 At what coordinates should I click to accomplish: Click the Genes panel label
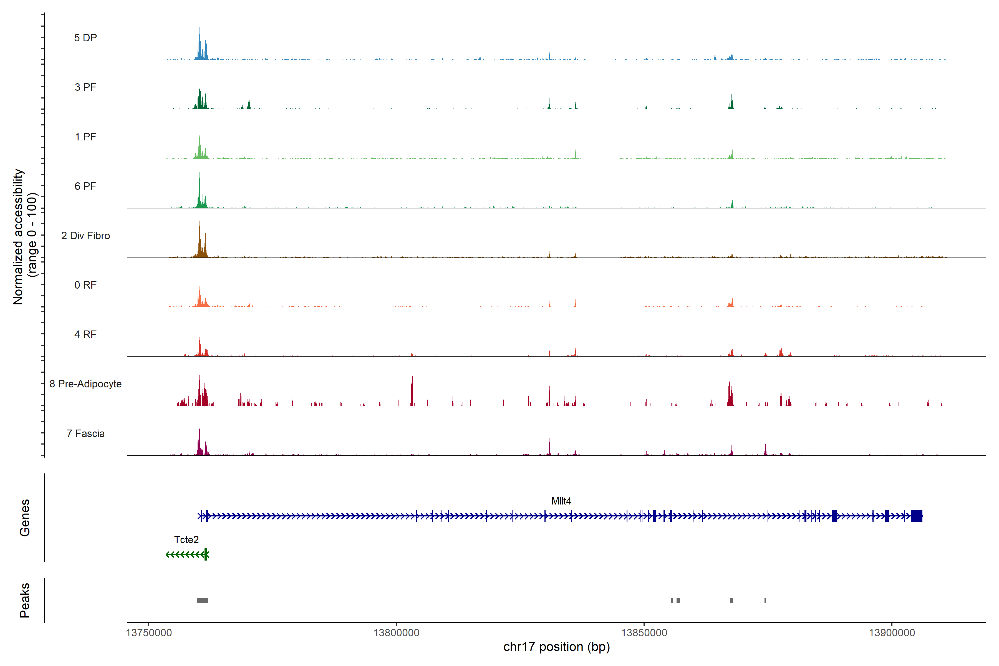coord(25,518)
